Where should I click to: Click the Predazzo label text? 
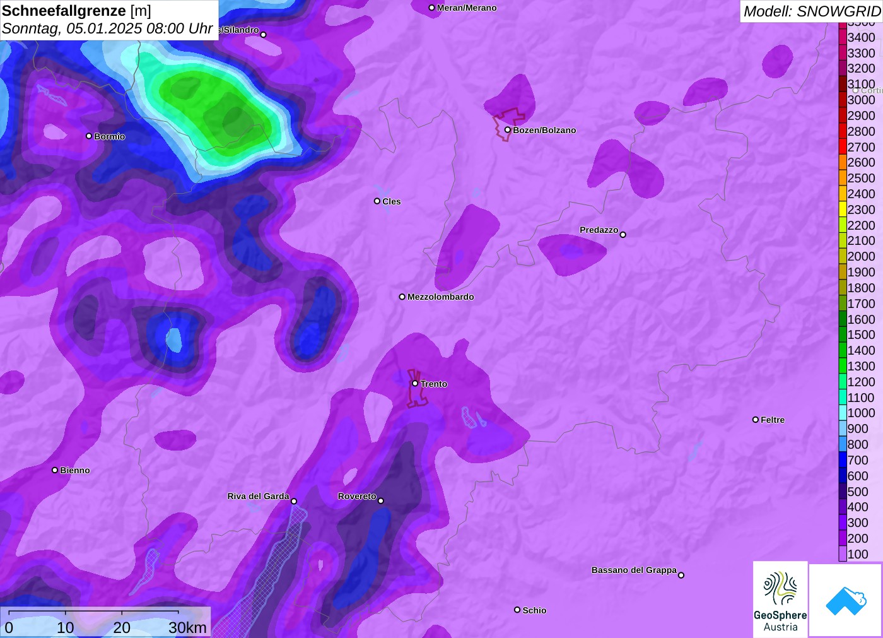click(599, 230)
